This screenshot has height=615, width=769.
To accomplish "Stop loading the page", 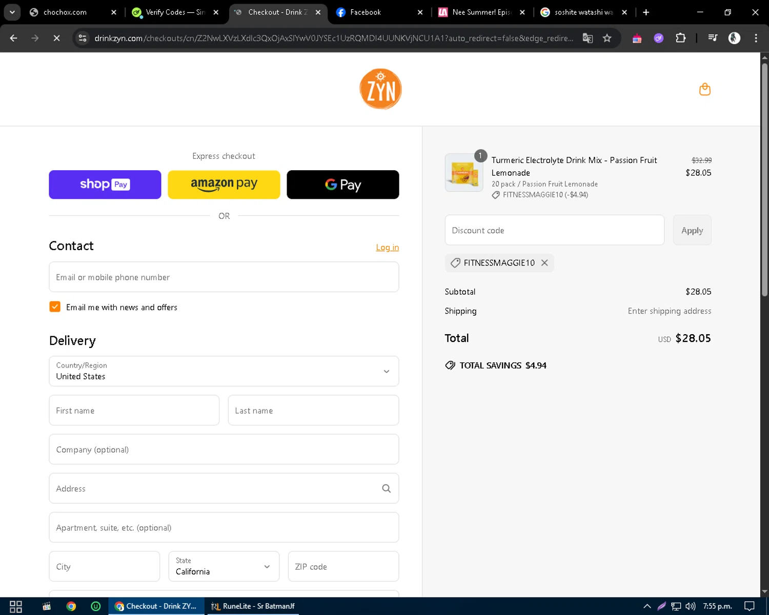I will tap(56, 38).
